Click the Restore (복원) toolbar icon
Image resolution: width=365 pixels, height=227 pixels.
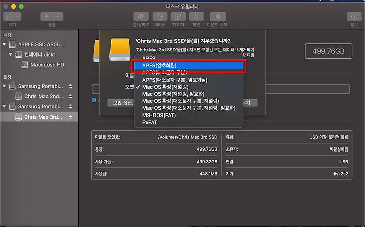click(196, 17)
